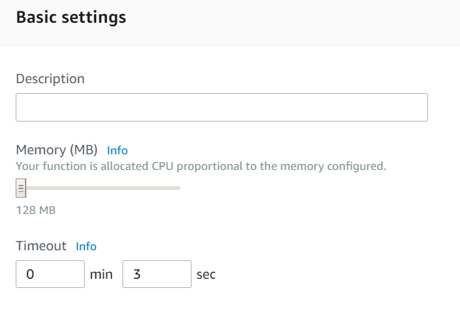Click the CPU proportional memory help text

point(201,166)
